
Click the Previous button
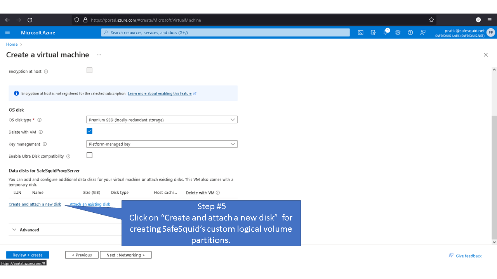click(x=82, y=255)
